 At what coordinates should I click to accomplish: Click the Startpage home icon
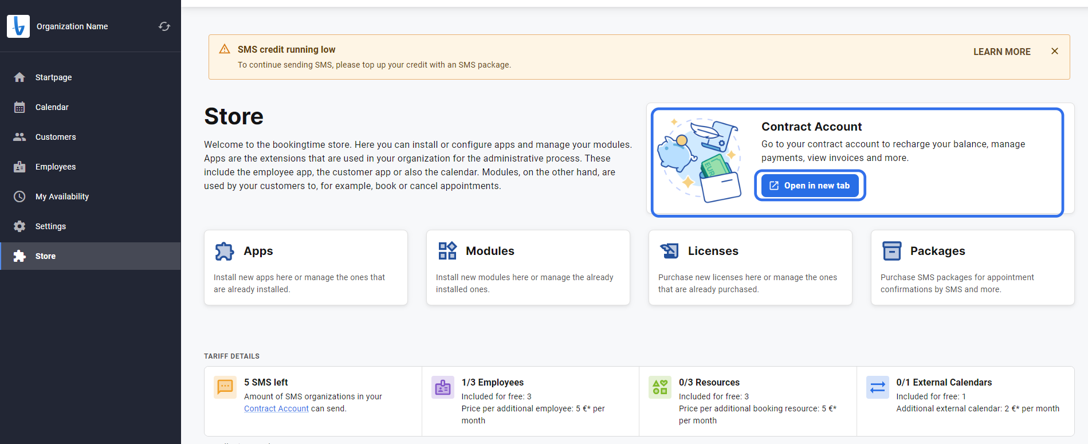19,77
